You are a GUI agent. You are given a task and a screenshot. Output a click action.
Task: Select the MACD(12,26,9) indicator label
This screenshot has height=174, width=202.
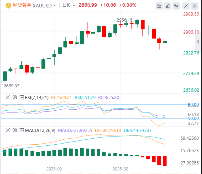[40, 130]
